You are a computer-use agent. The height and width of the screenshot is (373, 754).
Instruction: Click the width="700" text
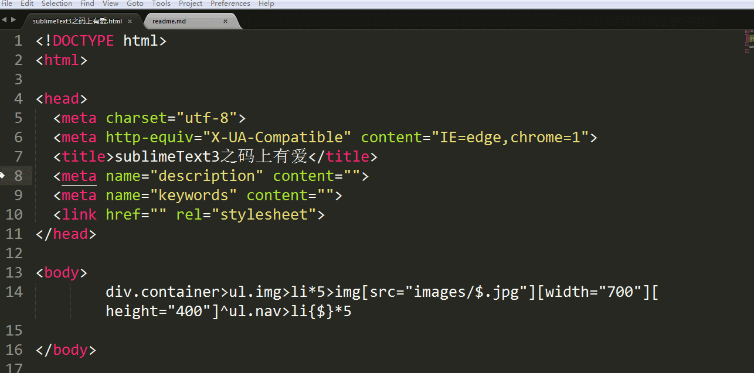pyautogui.click(x=593, y=292)
